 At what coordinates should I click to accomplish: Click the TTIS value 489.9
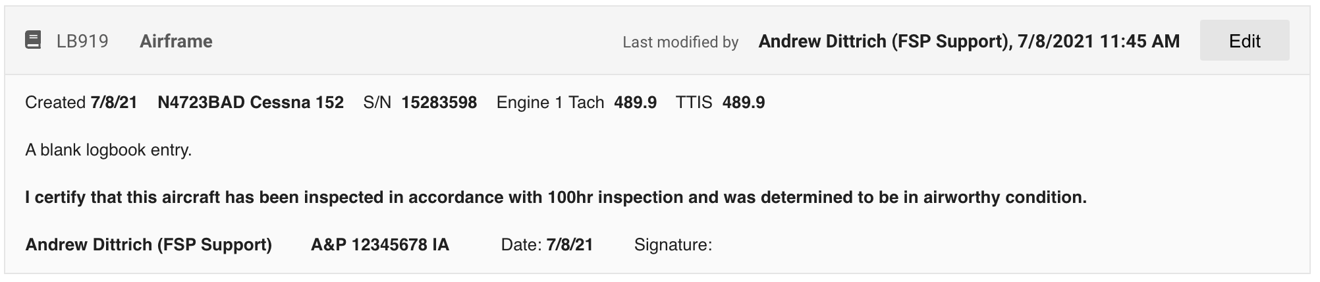tap(744, 103)
